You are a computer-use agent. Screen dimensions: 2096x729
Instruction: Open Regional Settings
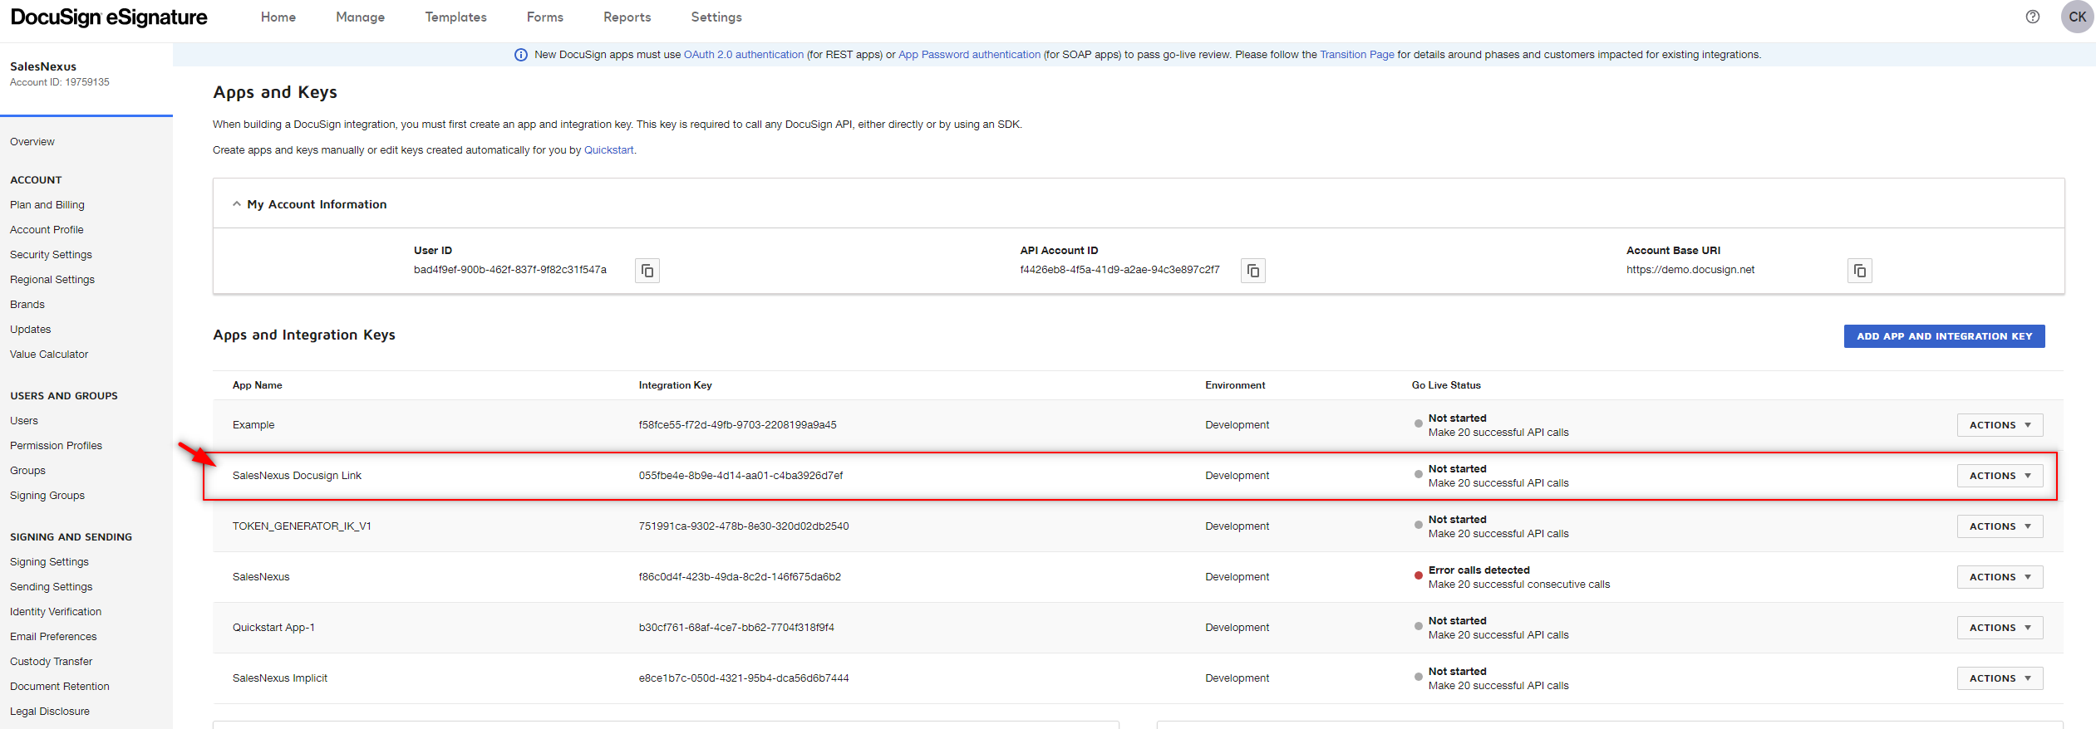[x=52, y=280]
